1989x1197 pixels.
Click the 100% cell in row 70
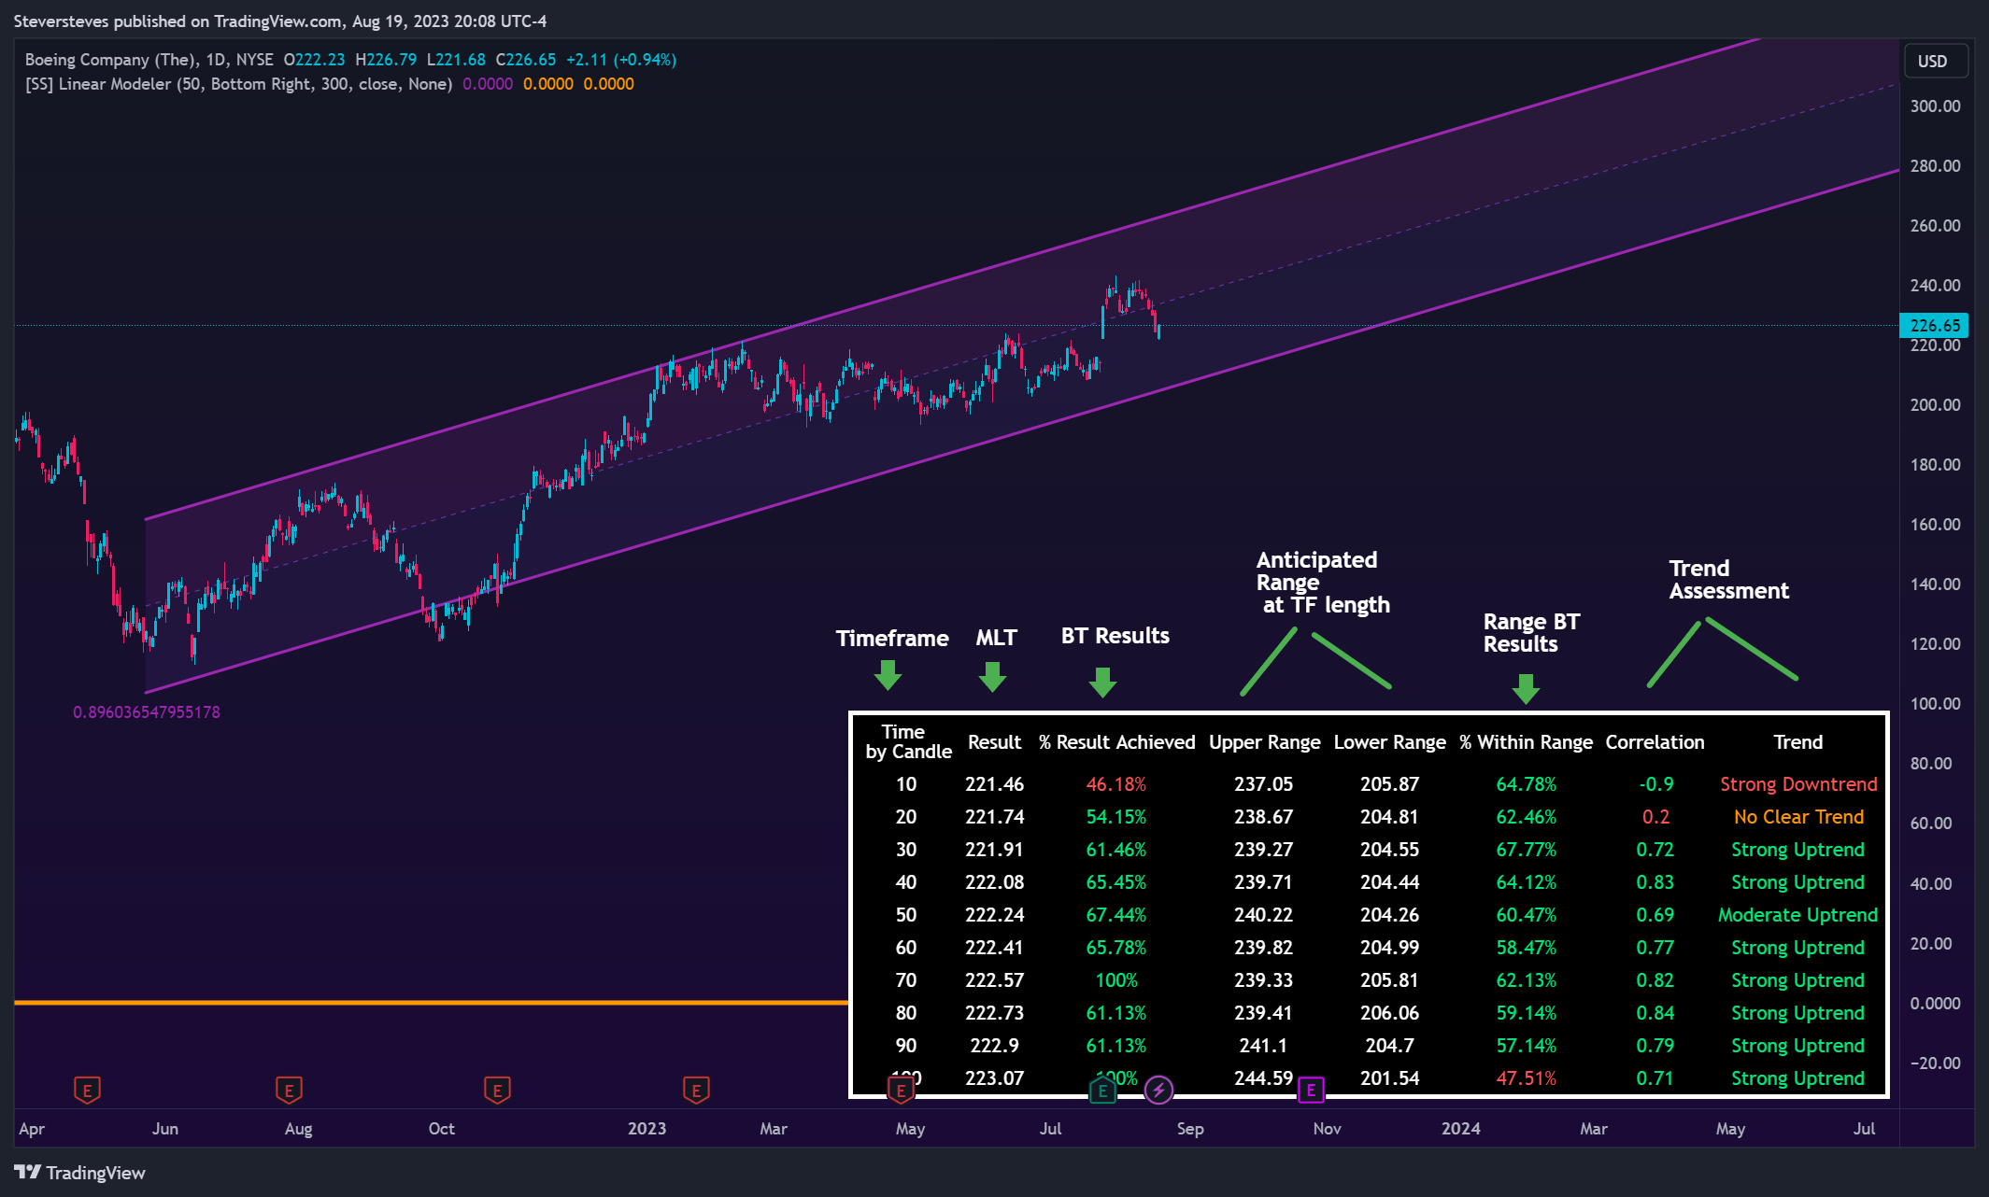1115,980
